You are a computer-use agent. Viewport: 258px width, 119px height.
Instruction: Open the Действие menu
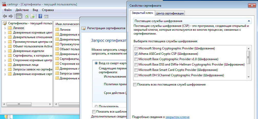[22, 10]
